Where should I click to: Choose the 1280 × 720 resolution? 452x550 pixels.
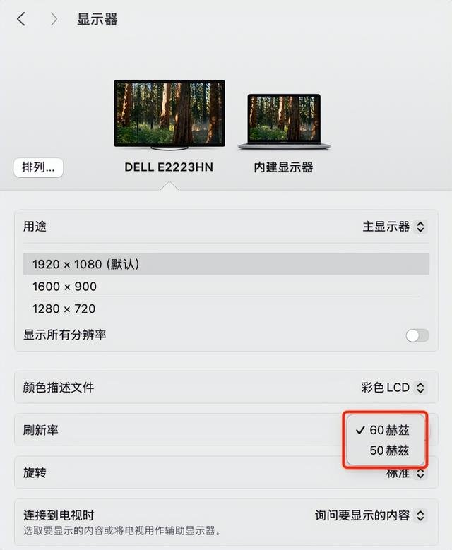click(226, 309)
